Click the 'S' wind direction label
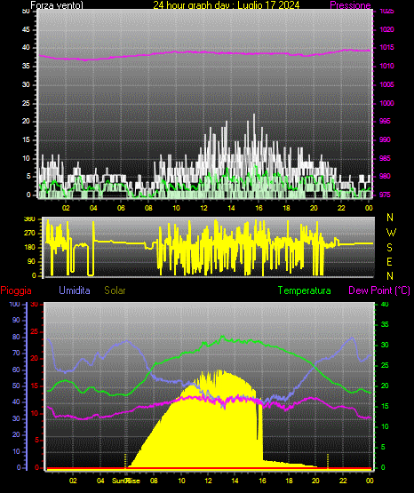The height and width of the screenshot is (493, 414). tap(389, 248)
